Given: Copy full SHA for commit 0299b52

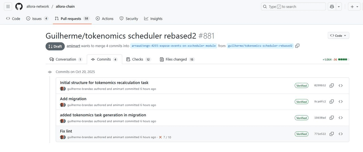Looking at the screenshot, I should 332,85.
